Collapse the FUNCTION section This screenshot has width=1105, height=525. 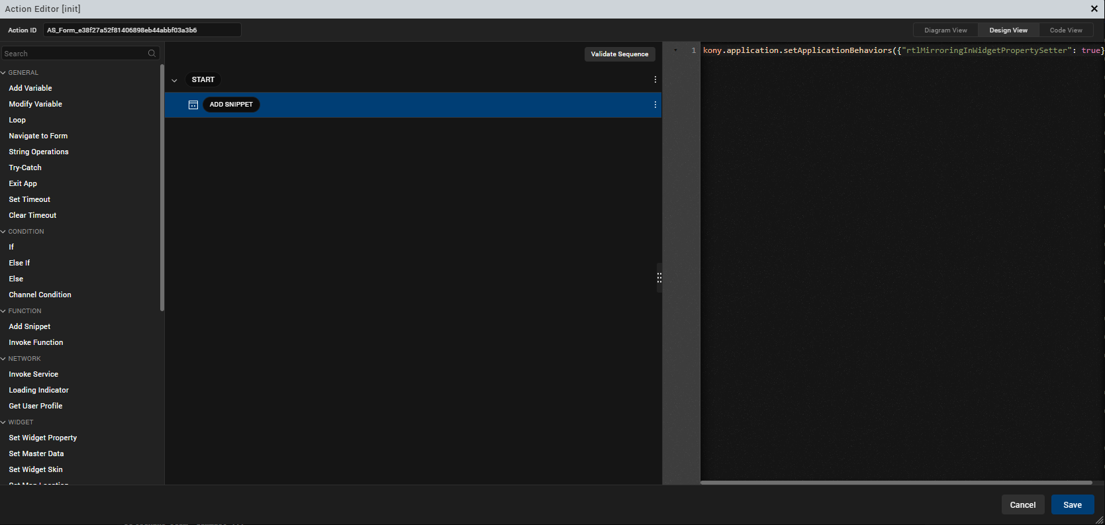pos(3,311)
